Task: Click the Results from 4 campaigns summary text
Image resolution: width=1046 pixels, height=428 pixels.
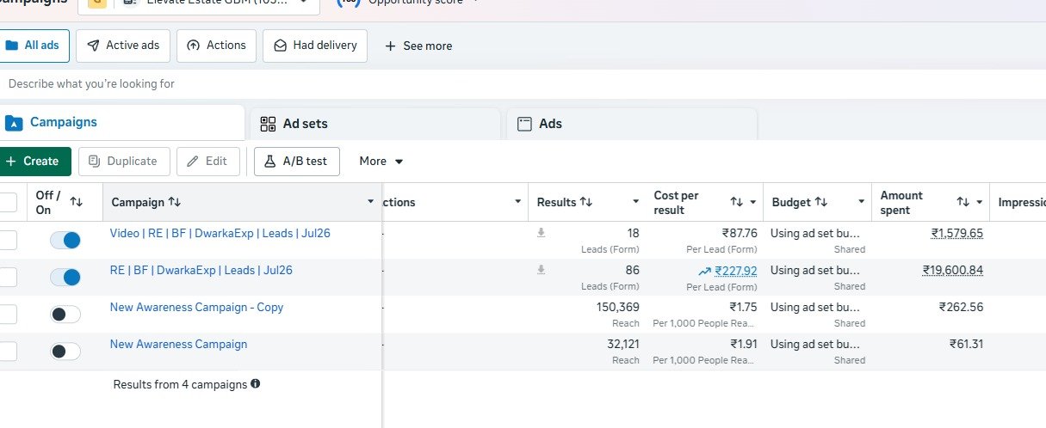Action: pos(180,384)
